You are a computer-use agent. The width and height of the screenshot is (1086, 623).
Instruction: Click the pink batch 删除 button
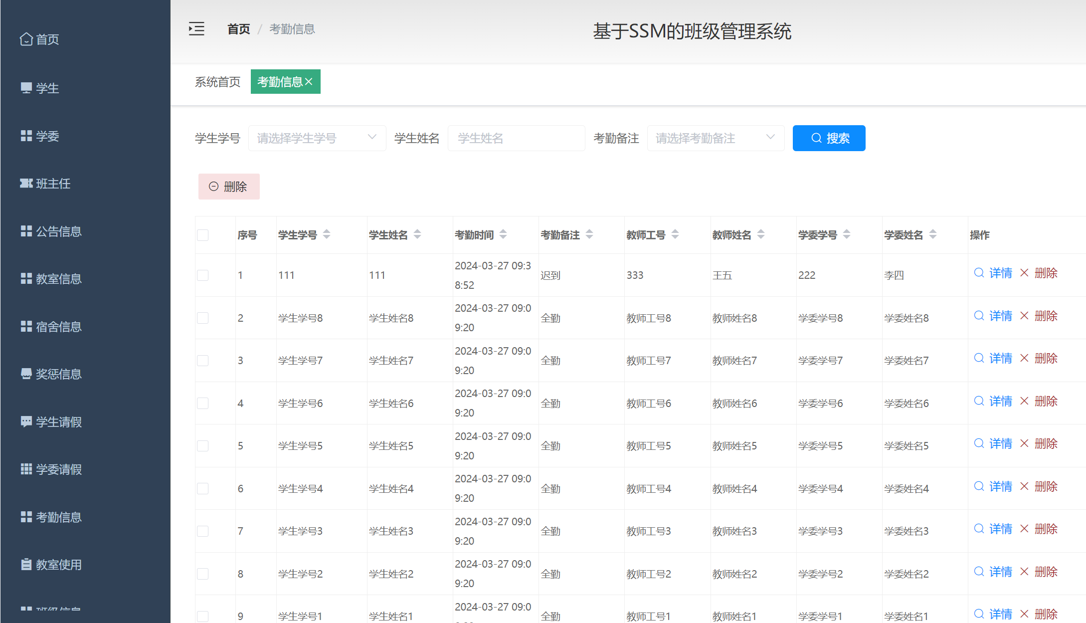click(229, 187)
